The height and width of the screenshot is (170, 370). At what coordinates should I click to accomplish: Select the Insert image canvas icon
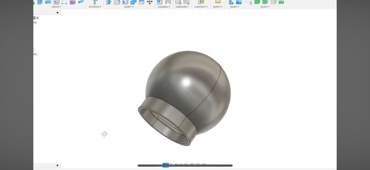239,2
